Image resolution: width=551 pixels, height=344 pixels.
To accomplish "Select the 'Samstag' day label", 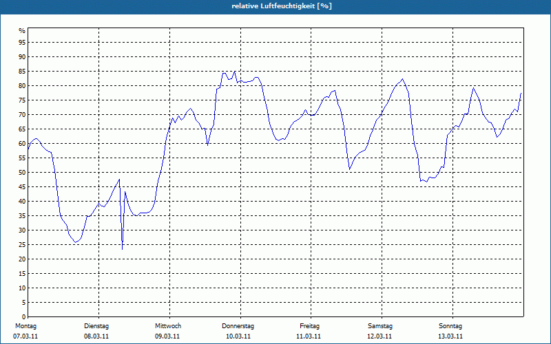I will [x=380, y=326].
